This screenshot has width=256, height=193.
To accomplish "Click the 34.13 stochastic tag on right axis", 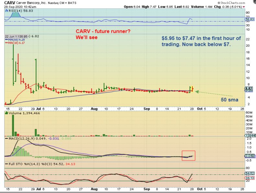I will pos(250,178).
